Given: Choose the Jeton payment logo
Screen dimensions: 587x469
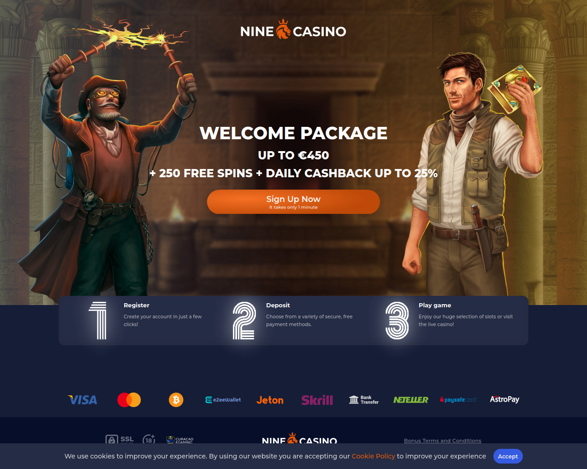Looking at the screenshot, I should (x=270, y=400).
